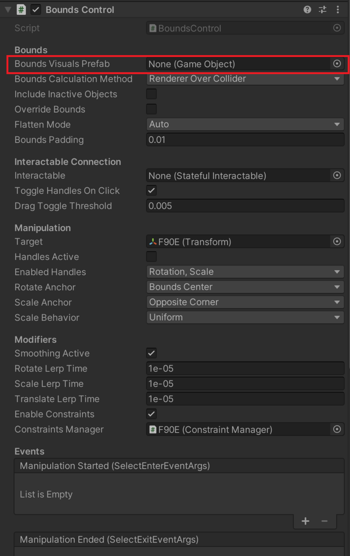350x556 pixels.
Task: Open object picker for Constraints Manager
Action: (337, 430)
